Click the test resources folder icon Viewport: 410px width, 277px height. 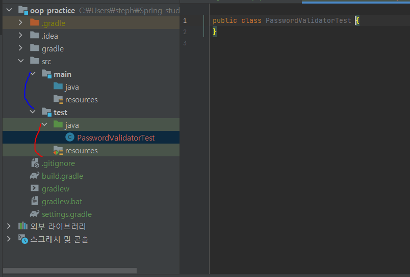point(58,150)
